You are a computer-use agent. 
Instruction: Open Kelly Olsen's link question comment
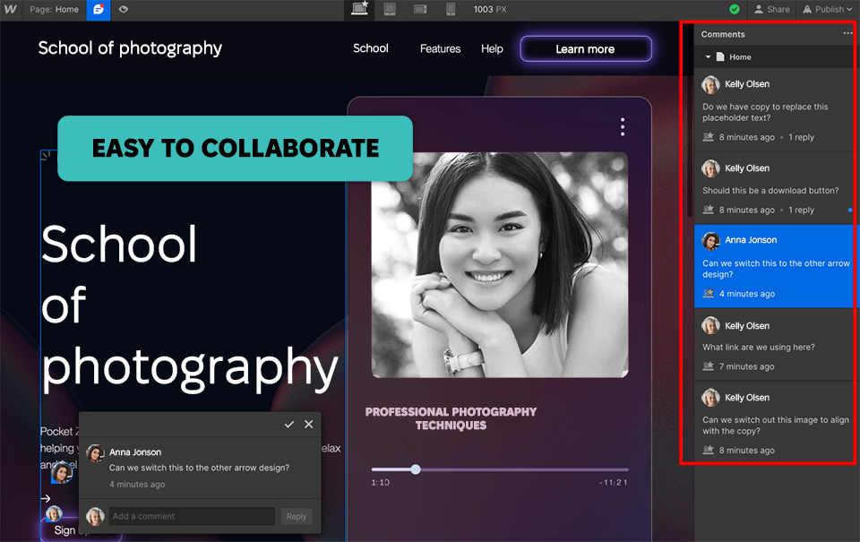(x=773, y=345)
